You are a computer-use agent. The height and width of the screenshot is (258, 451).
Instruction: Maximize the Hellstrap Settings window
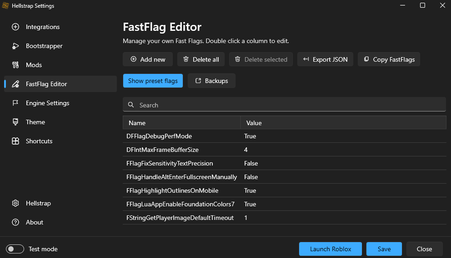pos(422,5)
